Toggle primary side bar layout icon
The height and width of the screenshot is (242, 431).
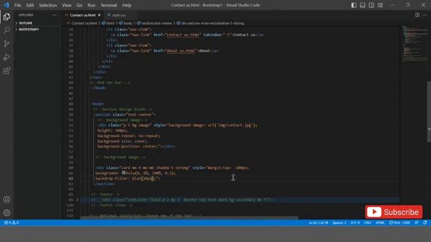click(354, 5)
